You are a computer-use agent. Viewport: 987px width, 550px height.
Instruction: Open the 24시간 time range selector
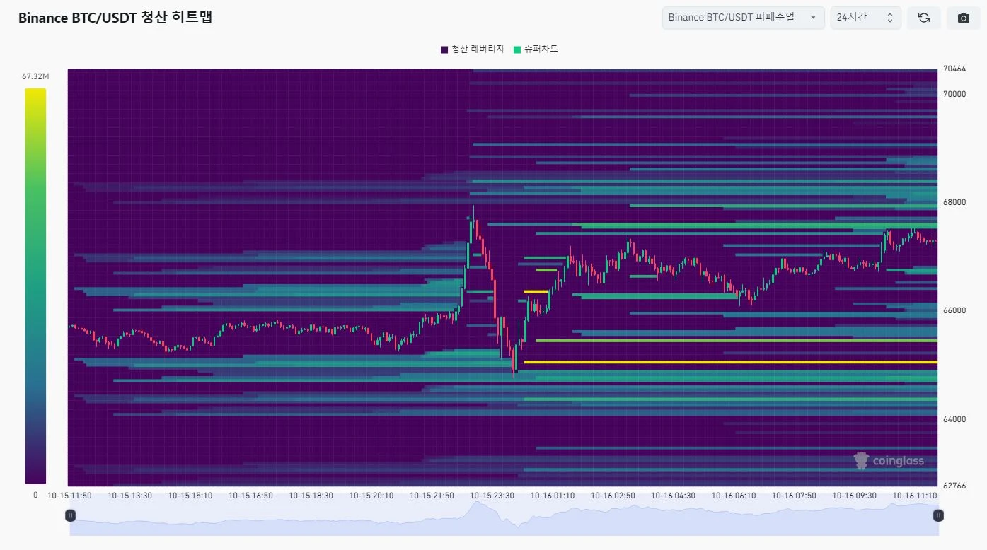click(865, 18)
